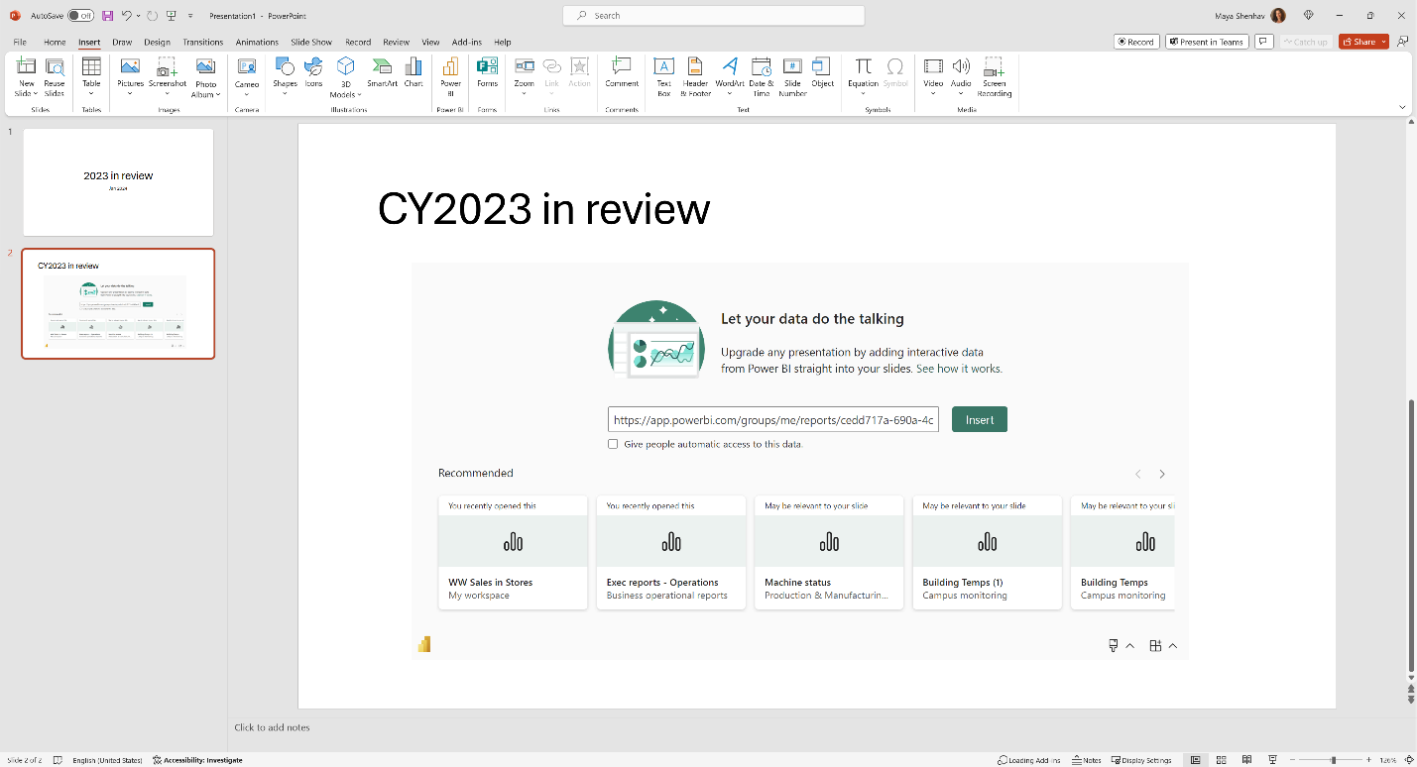Switch to the Animations tab

coord(257,42)
